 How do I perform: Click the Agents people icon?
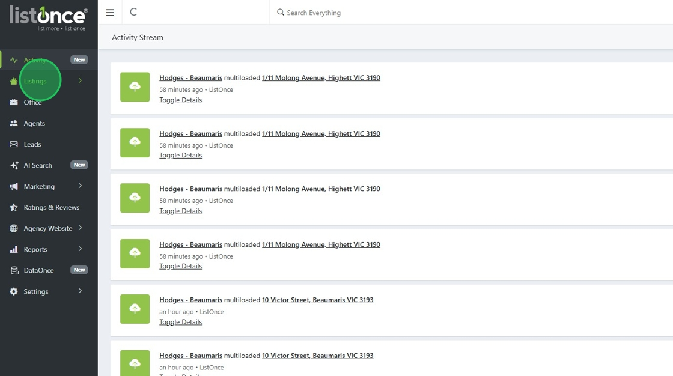pos(14,123)
